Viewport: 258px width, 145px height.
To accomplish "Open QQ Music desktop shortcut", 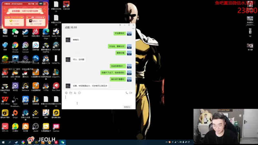I will pyautogui.click(x=15, y=128).
